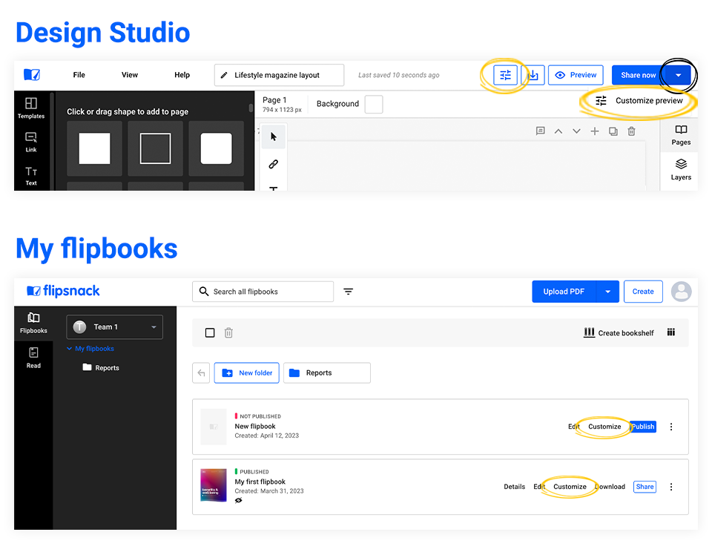712x552 pixels.
Task: Click hidden-eye visibility icon under My first flipbook
Action: pyautogui.click(x=239, y=500)
